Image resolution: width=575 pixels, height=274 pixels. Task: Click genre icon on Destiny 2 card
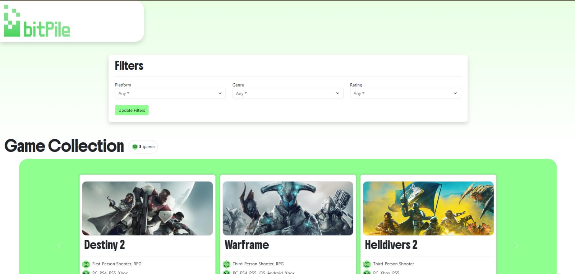click(x=86, y=264)
